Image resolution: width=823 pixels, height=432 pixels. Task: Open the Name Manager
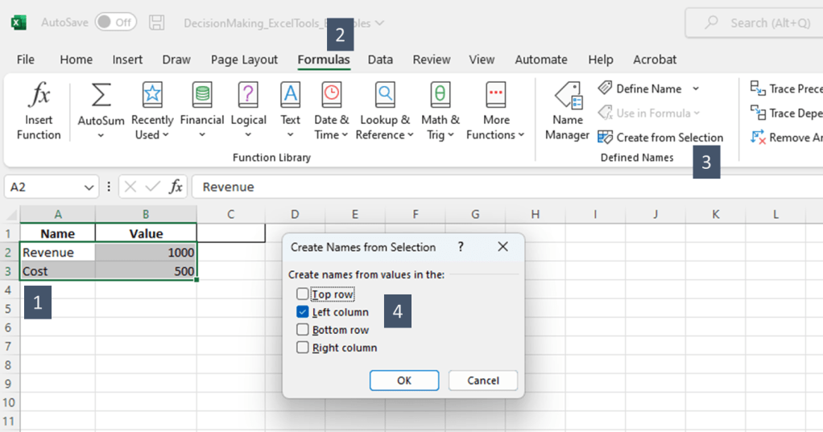coord(567,111)
